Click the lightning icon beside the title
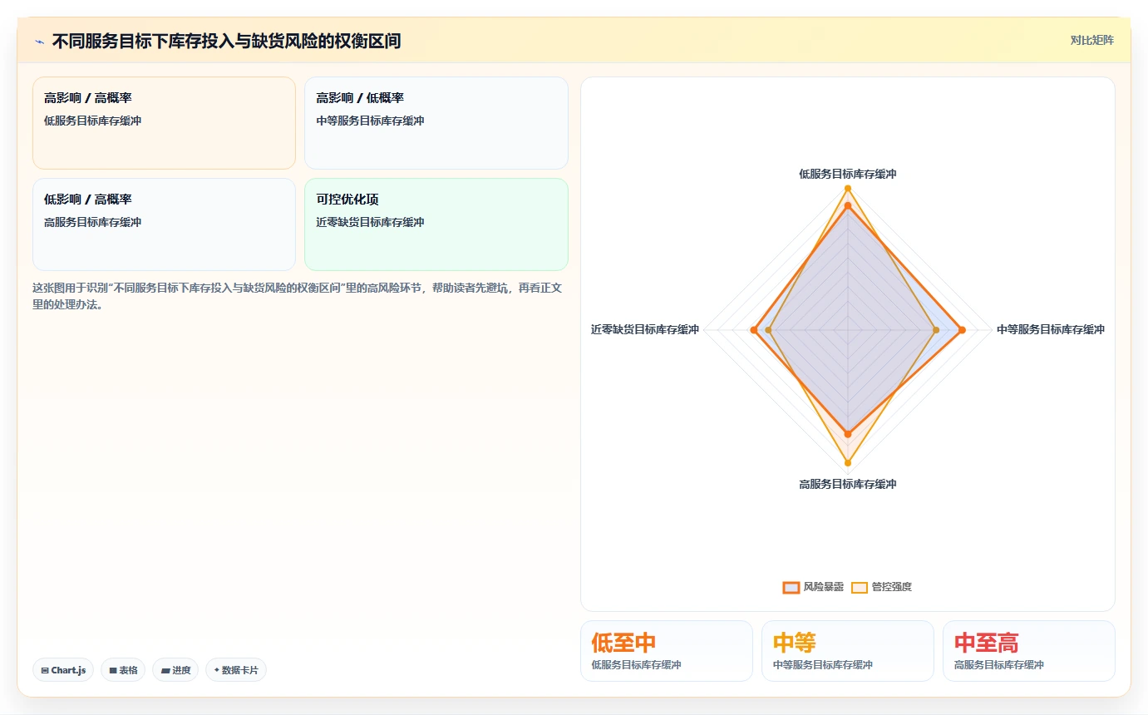This screenshot has height=715, width=1148. coord(40,41)
